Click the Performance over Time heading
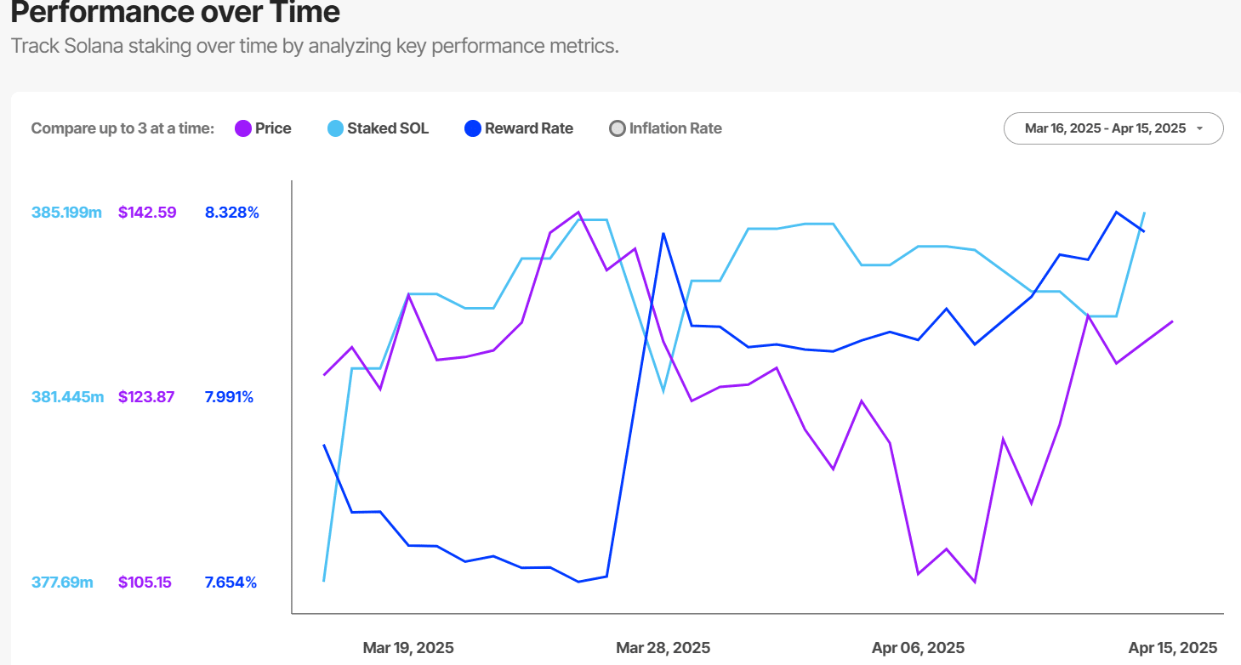The image size is (1241, 665). click(x=175, y=13)
